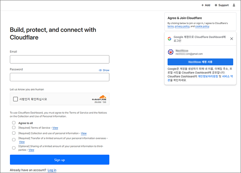Tick the Terms of Service checkbox
Viewport: 241px width, 173px height.
point(14,127)
